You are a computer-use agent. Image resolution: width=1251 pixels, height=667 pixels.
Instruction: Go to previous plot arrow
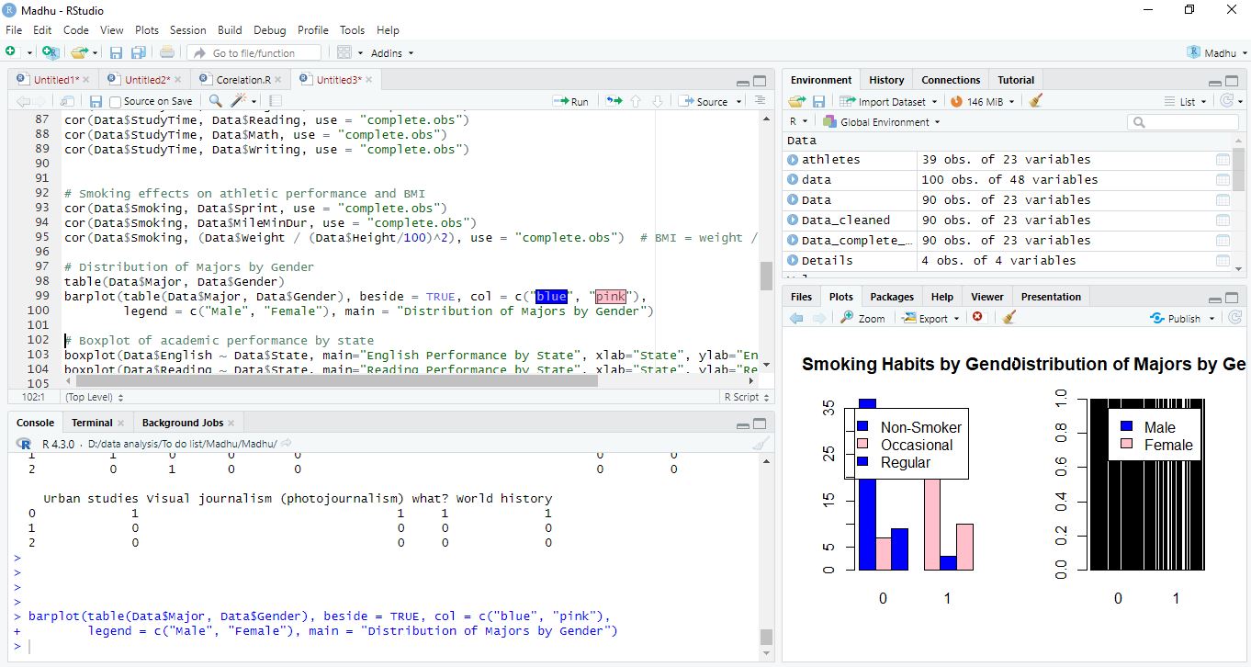point(797,318)
